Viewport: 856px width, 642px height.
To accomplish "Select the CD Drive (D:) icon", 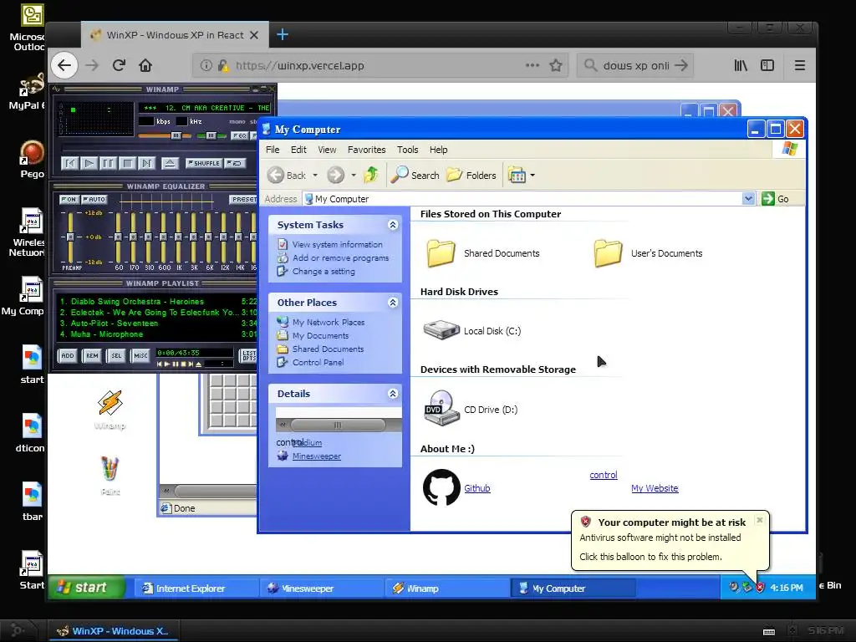I will pyautogui.click(x=441, y=408).
